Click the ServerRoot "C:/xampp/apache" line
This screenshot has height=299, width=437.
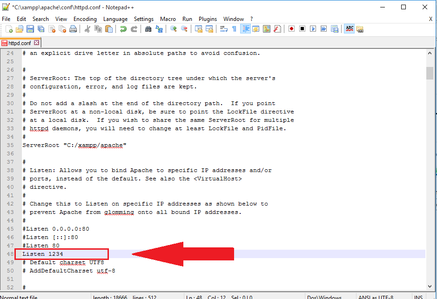(74, 146)
